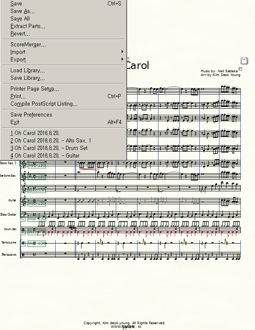Expand the Export submenu arrow
The image size is (255, 330).
tap(122, 59)
